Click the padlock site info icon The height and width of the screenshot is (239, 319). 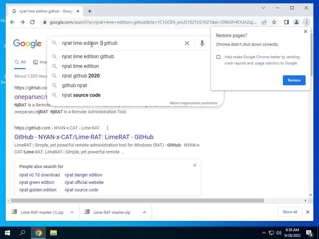coord(45,22)
